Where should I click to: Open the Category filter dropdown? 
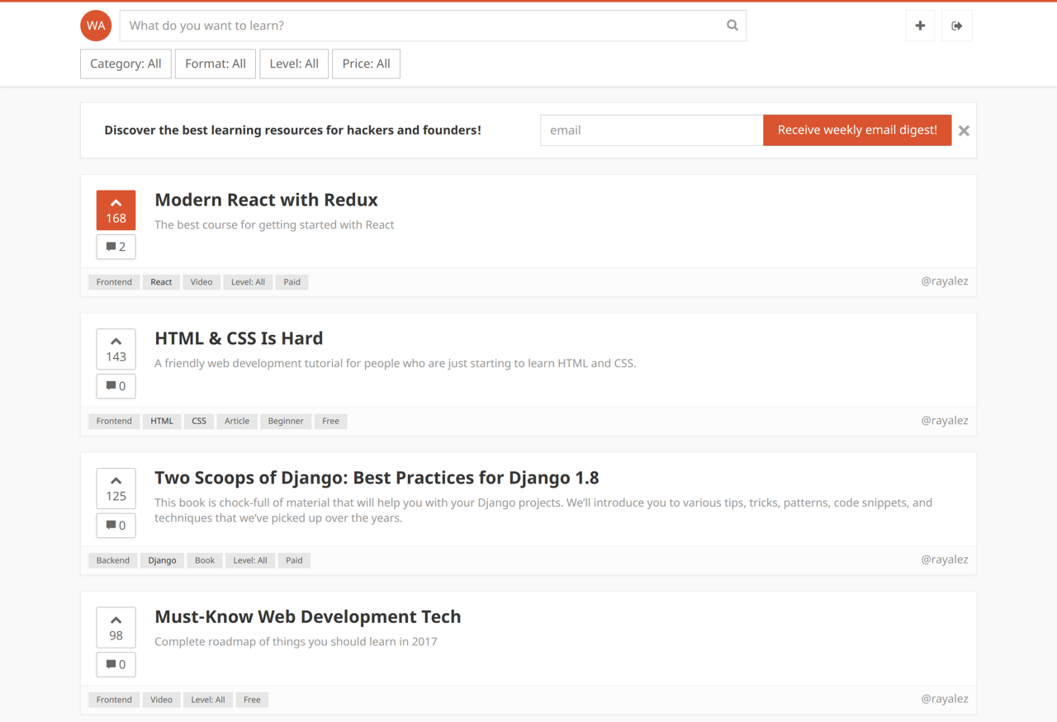[126, 64]
